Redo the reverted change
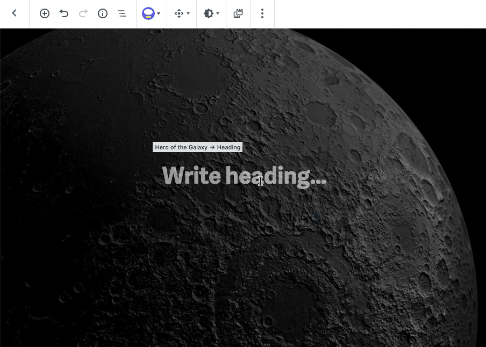 83,13
